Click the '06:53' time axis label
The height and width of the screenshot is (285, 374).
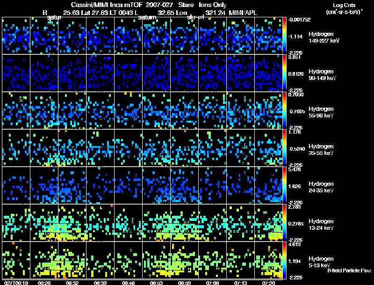pos(156,283)
